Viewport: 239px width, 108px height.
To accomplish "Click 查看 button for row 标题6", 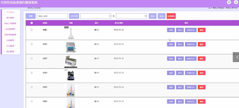I will pos(171,101).
